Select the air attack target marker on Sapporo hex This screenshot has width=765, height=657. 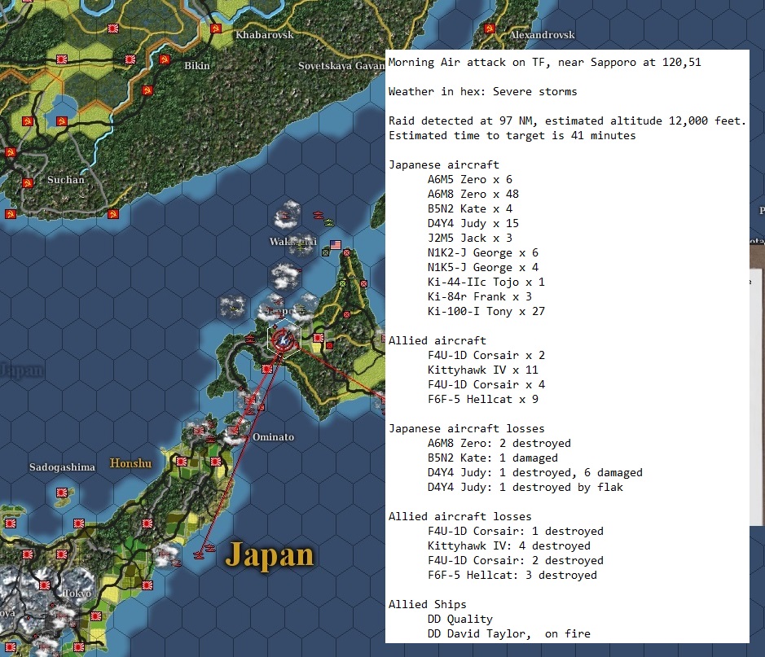(283, 339)
